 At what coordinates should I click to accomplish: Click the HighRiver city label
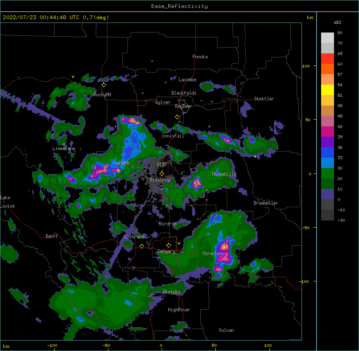(179, 310)
